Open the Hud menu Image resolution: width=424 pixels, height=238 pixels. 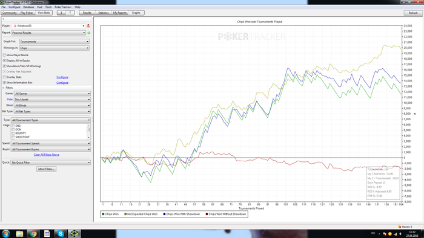click(39, 7)
